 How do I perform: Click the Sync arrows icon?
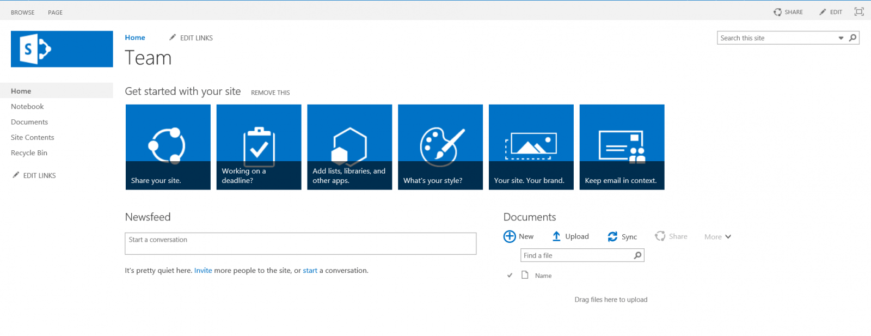pyautogui.click(x=612, y=236)
